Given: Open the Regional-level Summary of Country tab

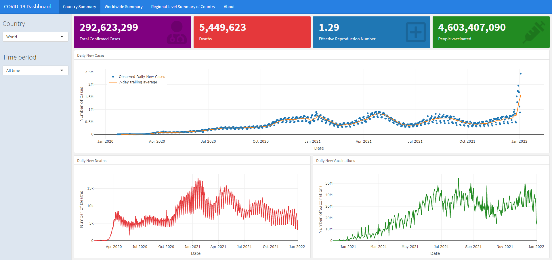Looking at the screenshot, I should [183, 7].
